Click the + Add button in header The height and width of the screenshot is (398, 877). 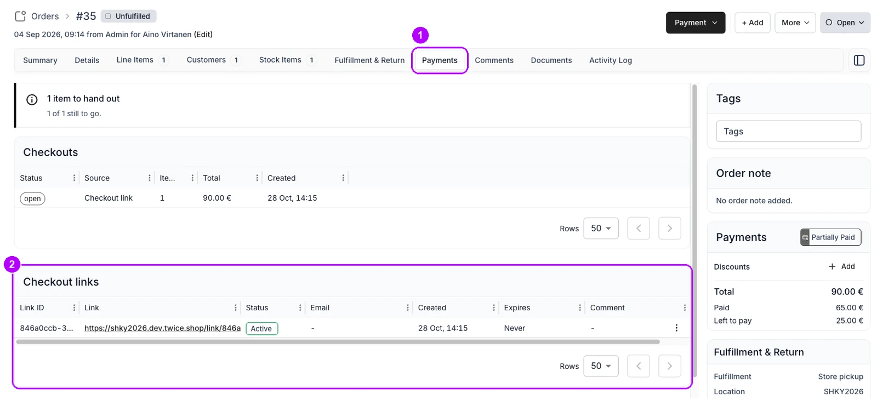point(753,22)
